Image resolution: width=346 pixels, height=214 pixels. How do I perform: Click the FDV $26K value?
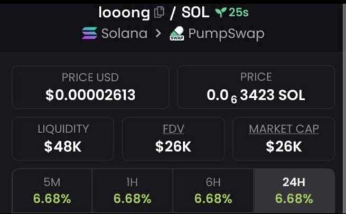[173, 146]
